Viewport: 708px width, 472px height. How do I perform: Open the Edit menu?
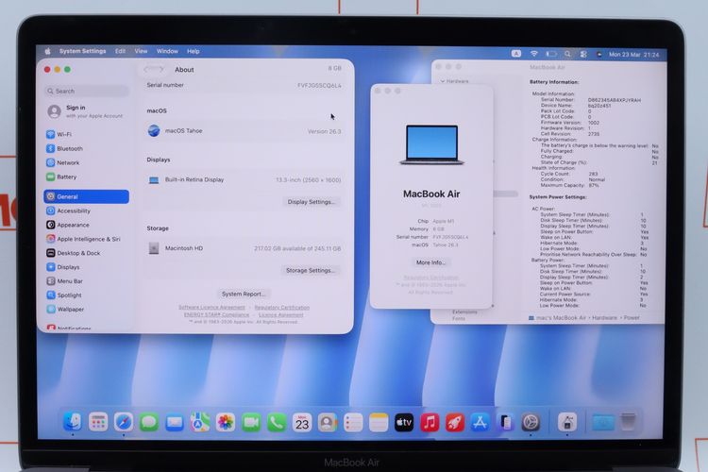120,51
